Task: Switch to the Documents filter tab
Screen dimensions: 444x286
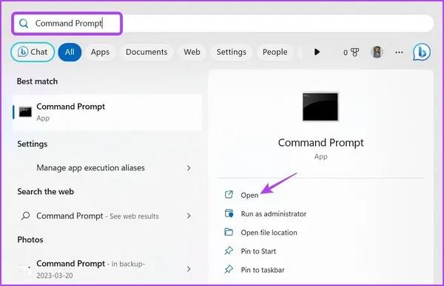Action: pos(147,52)
